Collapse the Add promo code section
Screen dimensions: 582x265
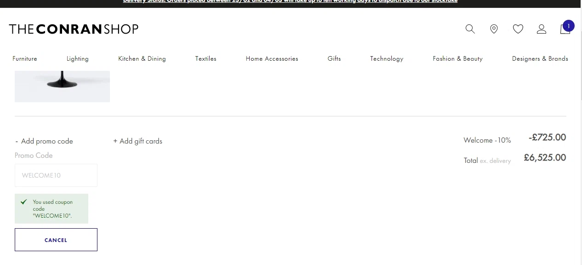44,141
